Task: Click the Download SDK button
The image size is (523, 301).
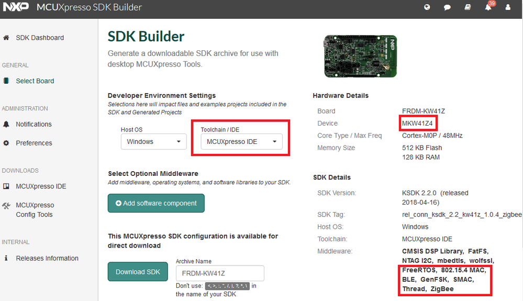Action: point(138,272)
